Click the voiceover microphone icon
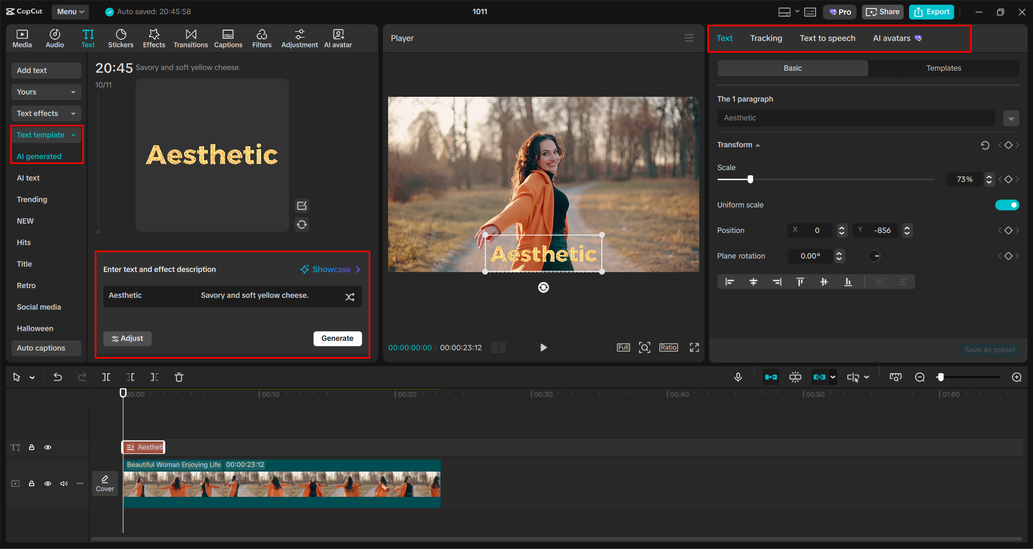The image size is (1033, 549). [x=738, y=377]
